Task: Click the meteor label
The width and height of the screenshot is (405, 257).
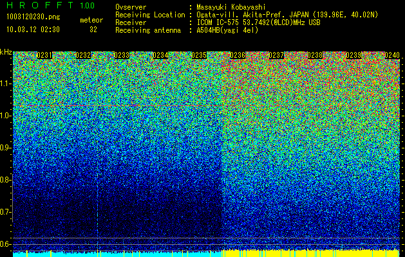Action: point(91,20)
